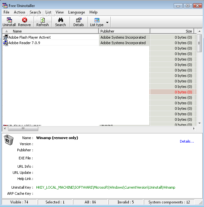Open the View menu
204x207 pixels.
(x=60, y=12)
